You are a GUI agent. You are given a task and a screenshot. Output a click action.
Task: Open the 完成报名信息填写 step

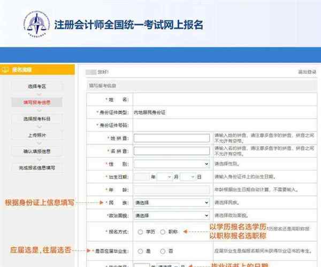click(37, 168)
